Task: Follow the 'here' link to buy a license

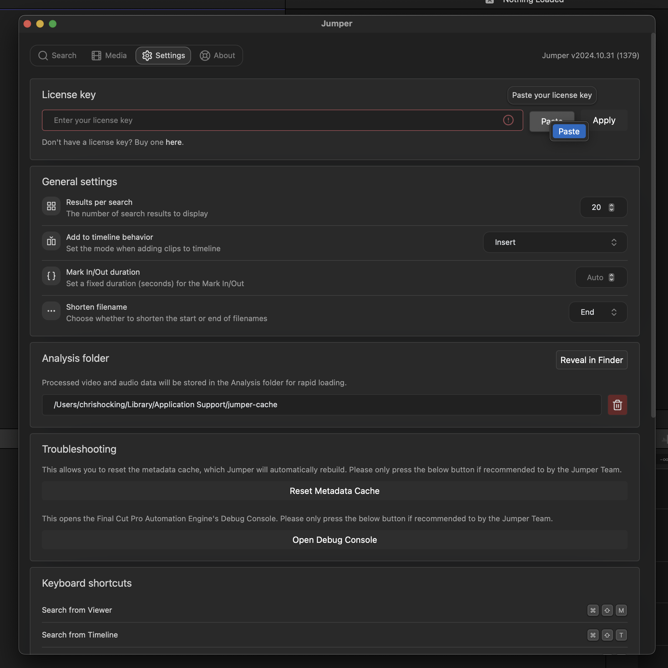Action: pyautogui.click(x=174, y=142)
